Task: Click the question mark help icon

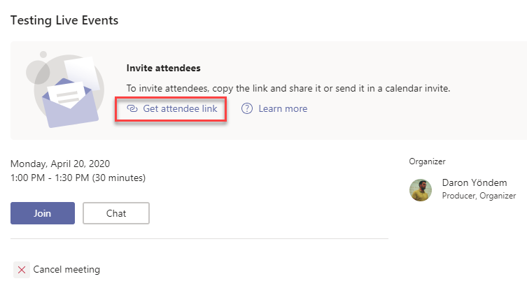Action: click(247, 109)
